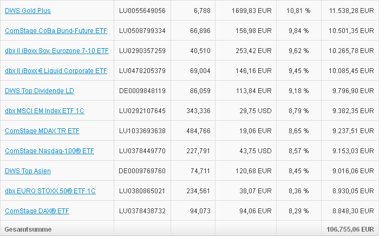Select ISIN LU0378449770

pos(142,151)
